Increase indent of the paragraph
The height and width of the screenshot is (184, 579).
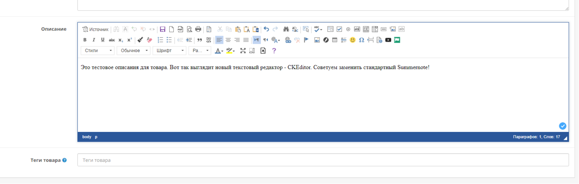[189, 40]
